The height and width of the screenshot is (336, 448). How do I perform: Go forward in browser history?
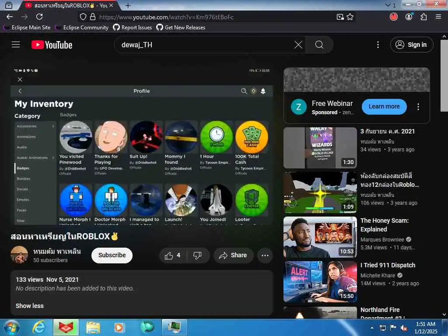coord(24,17)
